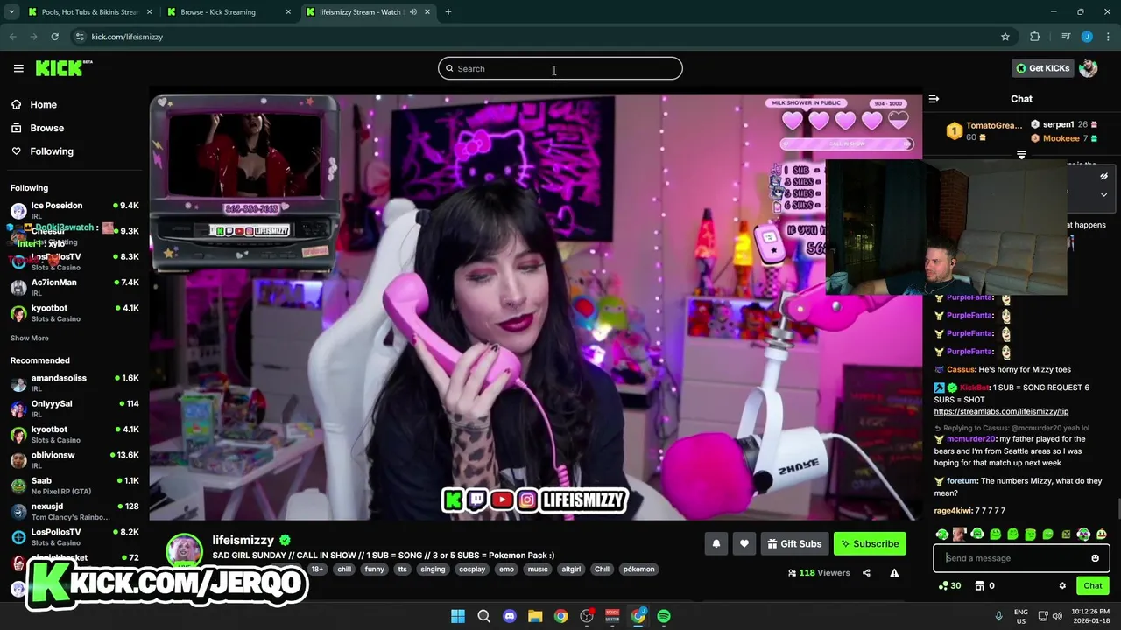Viewport: 1121px width, 630px height.
Task: Bookmark this page star icon
Action: (x=1005, y=37)
